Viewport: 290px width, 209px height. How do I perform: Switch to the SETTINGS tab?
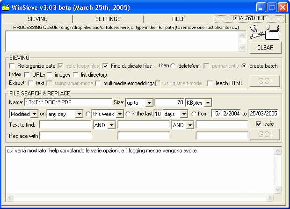pos(108,19)
